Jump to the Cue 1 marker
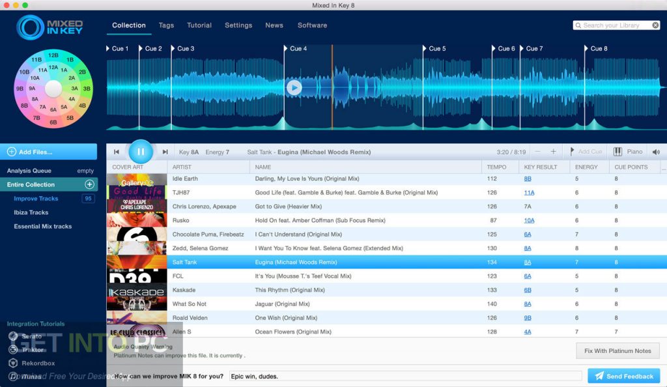 point(117,48)
